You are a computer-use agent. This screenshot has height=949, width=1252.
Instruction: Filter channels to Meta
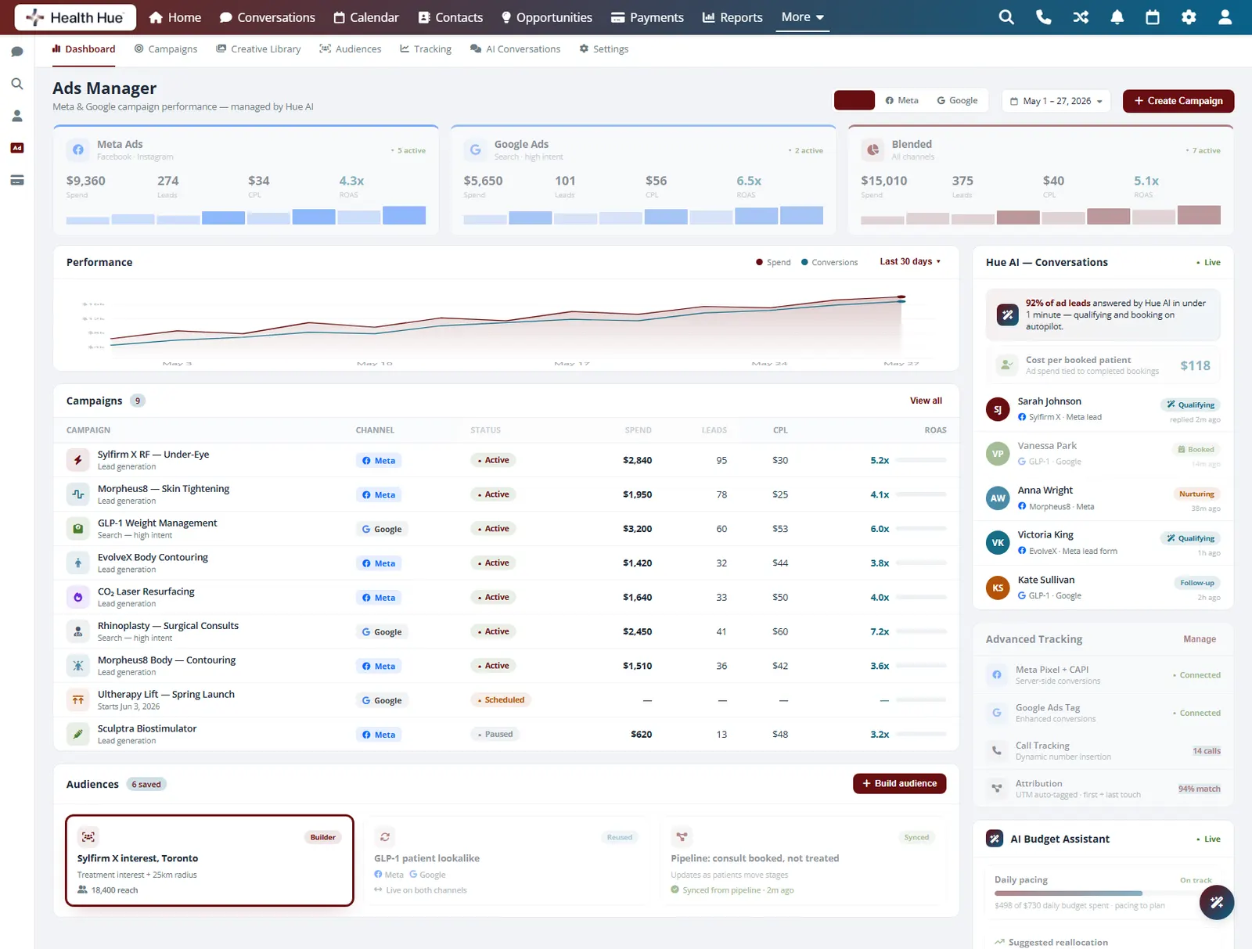901,100
